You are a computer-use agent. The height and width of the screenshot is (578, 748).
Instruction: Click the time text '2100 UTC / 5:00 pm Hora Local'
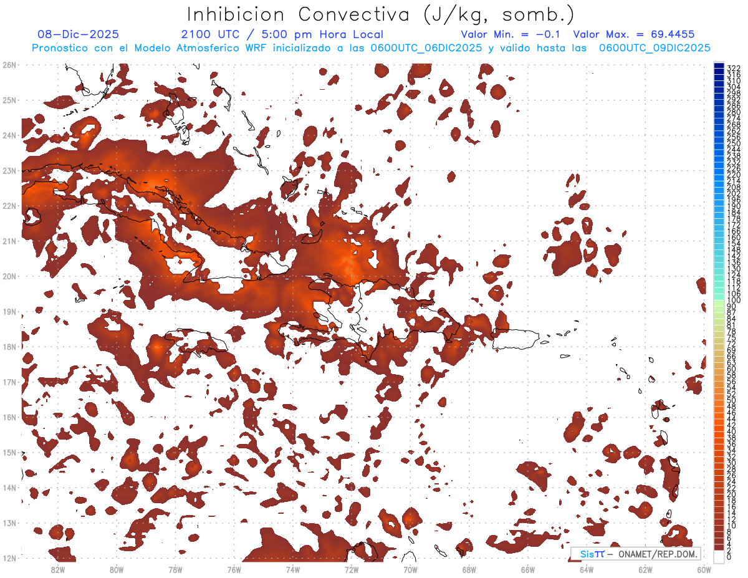[282, 34]
